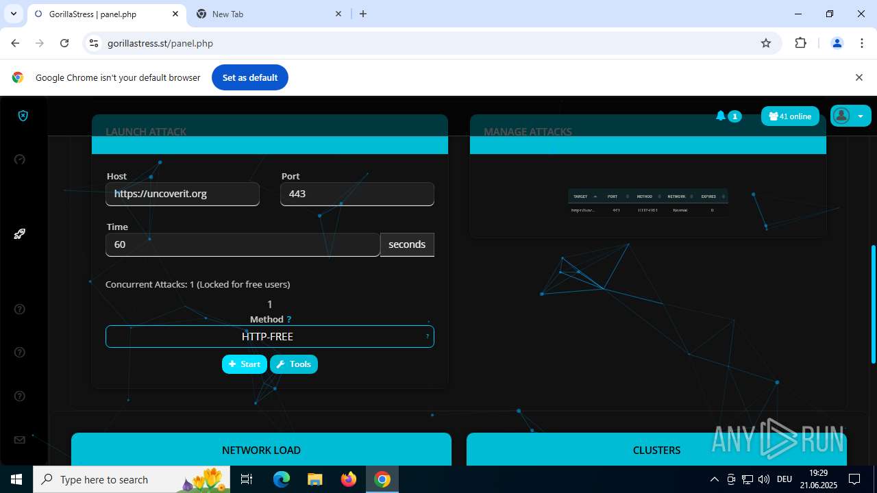Launch Microsoft Edge from taskbar
The image size is (877, 493).
point(282,479)
